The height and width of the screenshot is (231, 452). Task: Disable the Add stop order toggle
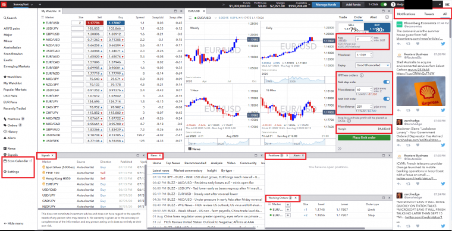tap(387, 82)
